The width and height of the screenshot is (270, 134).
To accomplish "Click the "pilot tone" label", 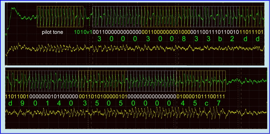I will [52, 32].
